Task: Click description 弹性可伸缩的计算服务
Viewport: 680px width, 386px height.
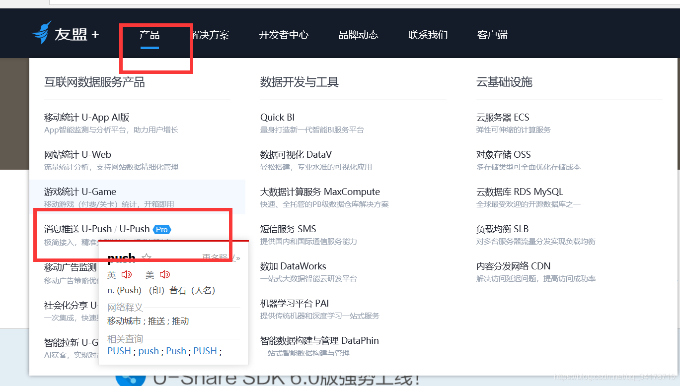Action: tap(514, 130)
